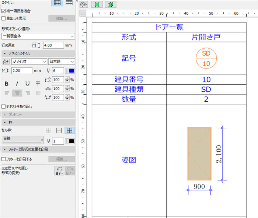Toggle italic text formatting
The height and width of the screenshot is (218, 258).
pos(17,84)
